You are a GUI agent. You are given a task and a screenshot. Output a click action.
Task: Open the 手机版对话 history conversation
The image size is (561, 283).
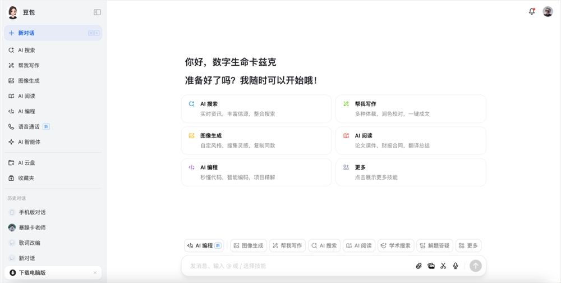pos(53,212)
